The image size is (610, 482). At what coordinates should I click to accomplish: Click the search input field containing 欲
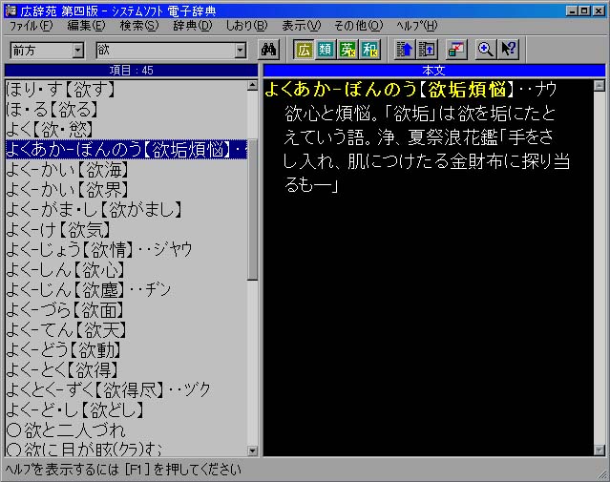162,50
